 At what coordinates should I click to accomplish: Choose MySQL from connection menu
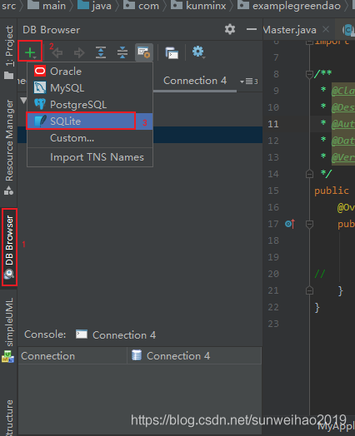pos(90,88)
